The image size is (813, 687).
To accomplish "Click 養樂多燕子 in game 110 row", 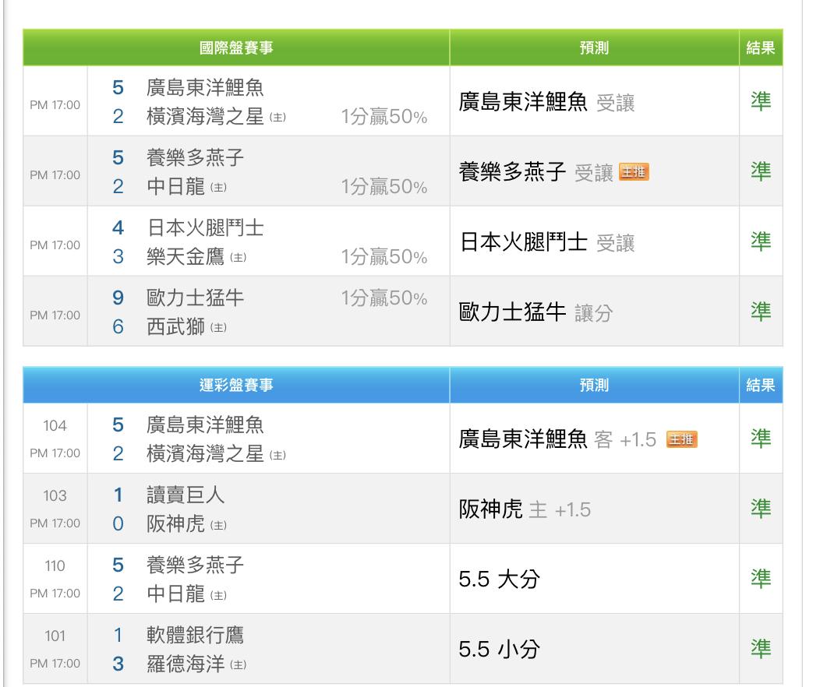I will point(195,565).
